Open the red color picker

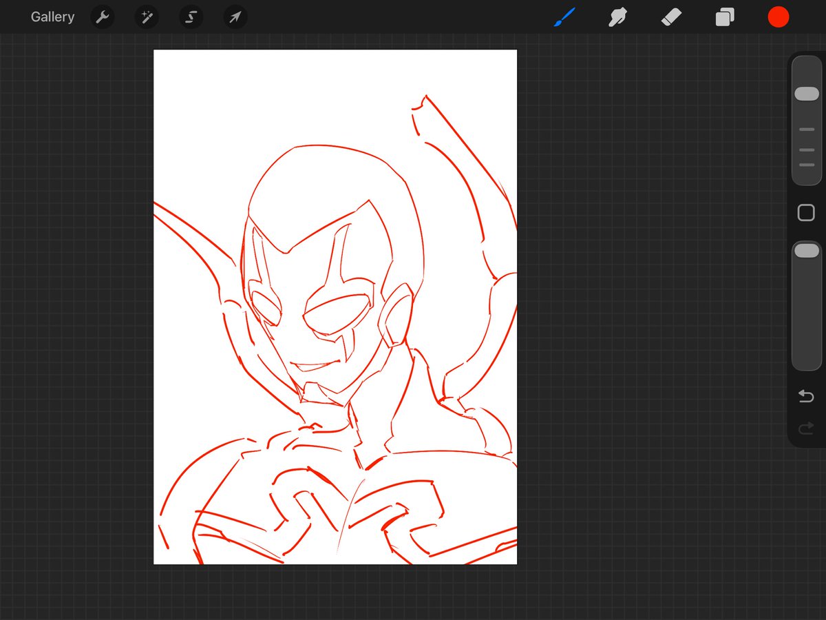(779, 17)
